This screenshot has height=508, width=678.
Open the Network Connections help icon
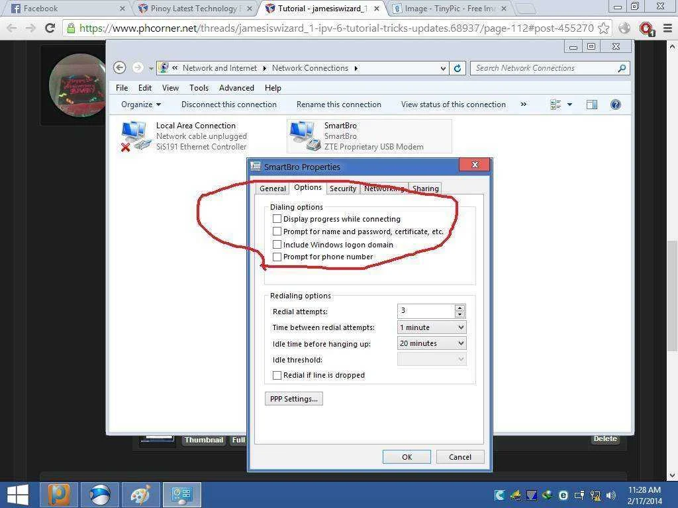[x=615, y=105]
